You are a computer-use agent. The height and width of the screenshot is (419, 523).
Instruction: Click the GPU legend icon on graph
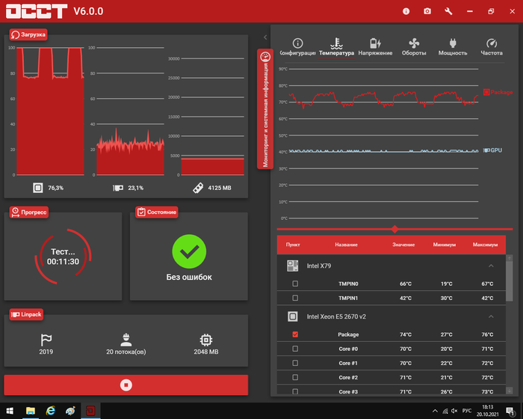tap(486, 150)
